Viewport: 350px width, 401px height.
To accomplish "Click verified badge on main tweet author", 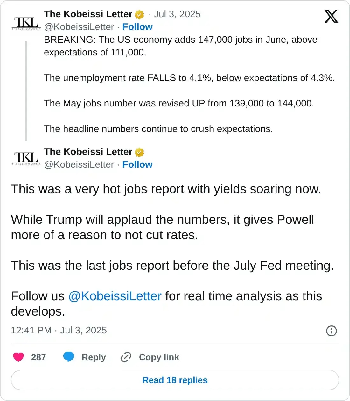I will click(x=139, y=152).
